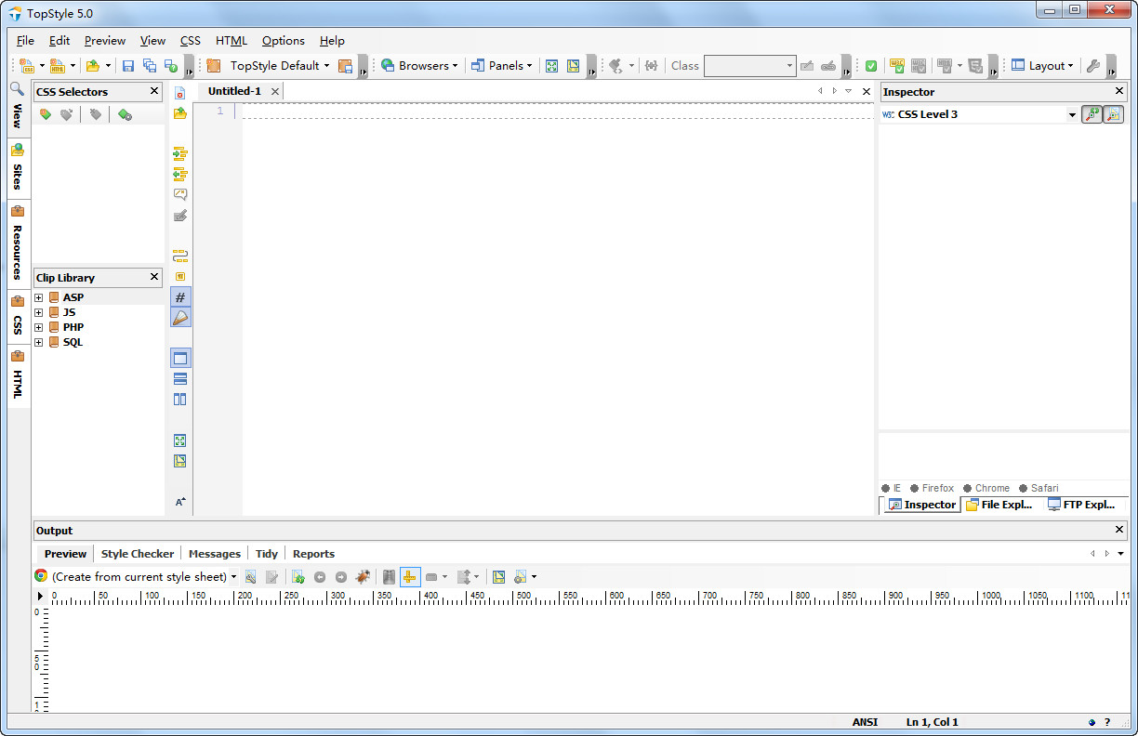Switch to the Messages output tab
Image resolution: width=1138 pixels, height=736 pixels.
click(215, 554)
